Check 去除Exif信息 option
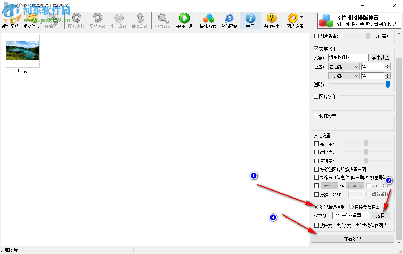The image size is (403, 254). click(317, 178)
